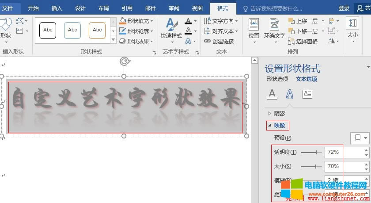Open the align objects dropdown icon
This screenshot has height=203, width=371.
(x=333, y=21)
